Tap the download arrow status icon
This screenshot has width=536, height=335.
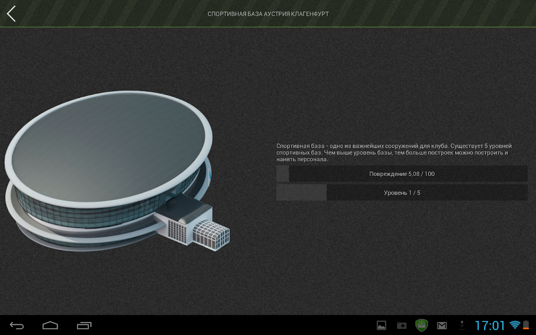[463, 325]
